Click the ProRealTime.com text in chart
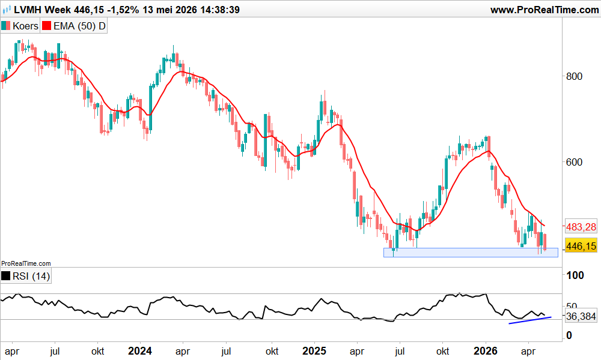The height and width of the screenshot is (360, 601). [26, 263]
